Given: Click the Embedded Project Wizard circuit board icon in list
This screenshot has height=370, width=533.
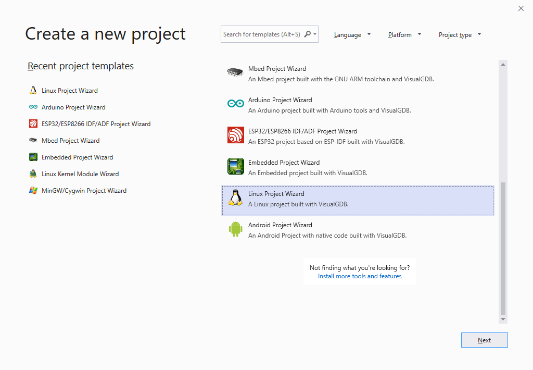Looking at the screenshot, I should 236,166.
